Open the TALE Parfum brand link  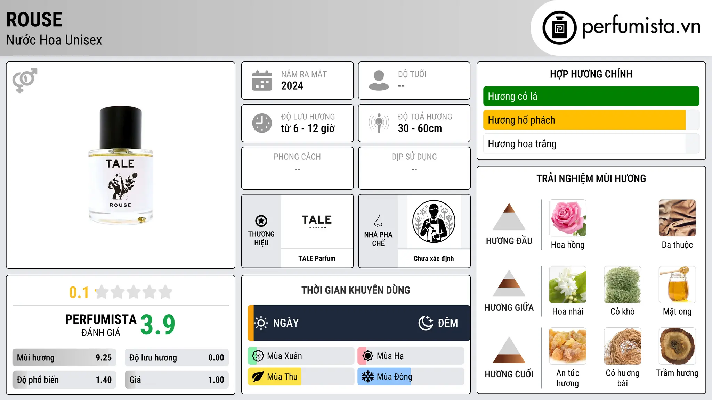click(x=317, y=258)
